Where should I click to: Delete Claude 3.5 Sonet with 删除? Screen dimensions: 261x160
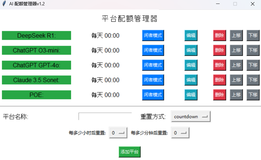220,80
